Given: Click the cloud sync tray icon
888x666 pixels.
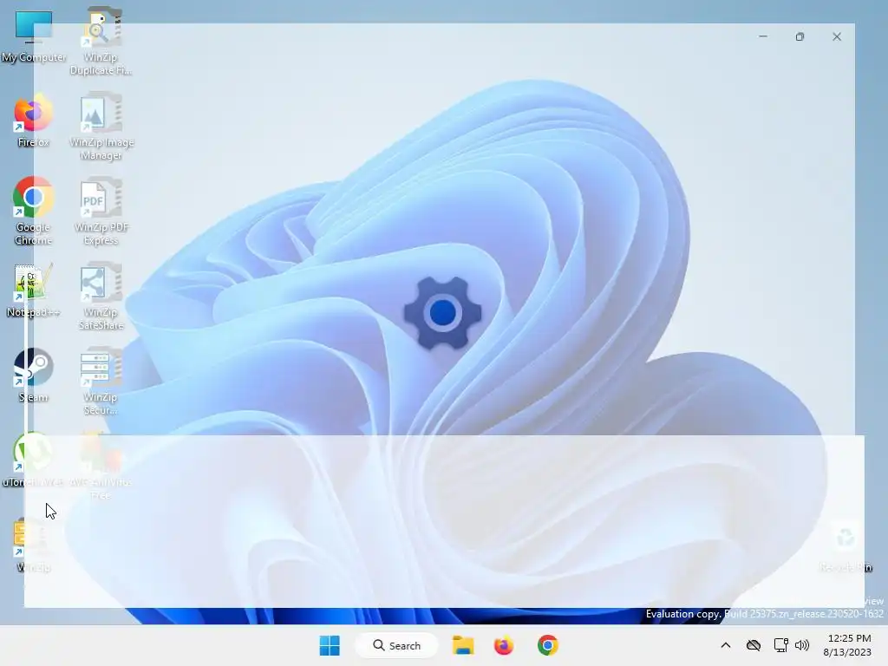Looking at the screenshot, I should coord(754,645).
